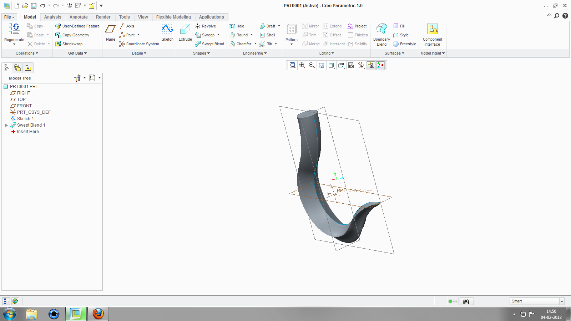Viewport: 571px width, 321px height.
Task: Zoom in using the graphics toolbar
Action: pyautogui.click(x=302, y=65)
